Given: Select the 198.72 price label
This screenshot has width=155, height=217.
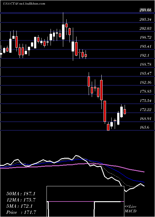Looking at the screenshot, I should coord(145,38).
